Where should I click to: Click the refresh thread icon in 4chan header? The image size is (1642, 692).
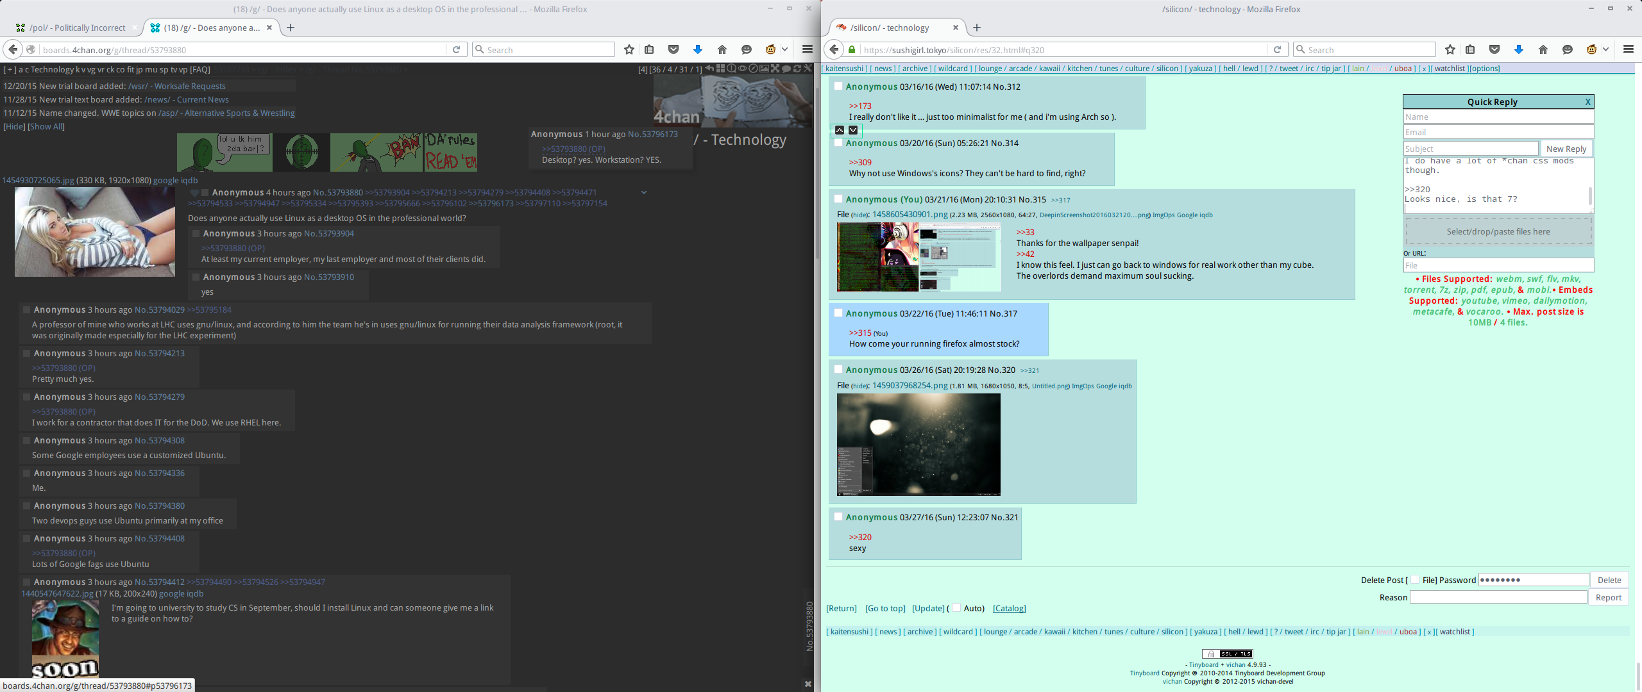point(797,69)
